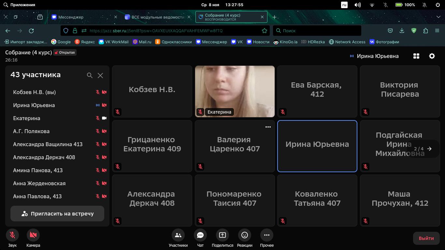445x250 pixels.
Task: Click Екатерина's camera icon in list
Action: [x=104, y=118]
